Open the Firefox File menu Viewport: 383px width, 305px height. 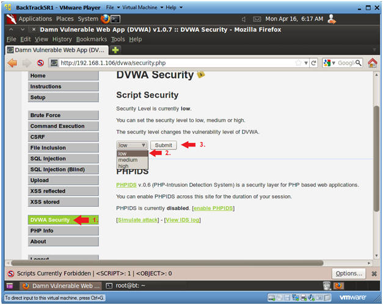coord(11,39)
